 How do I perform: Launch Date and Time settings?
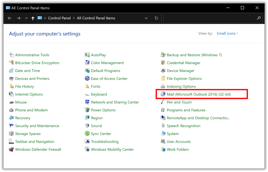pyautogui.click(x=27, y=70)
